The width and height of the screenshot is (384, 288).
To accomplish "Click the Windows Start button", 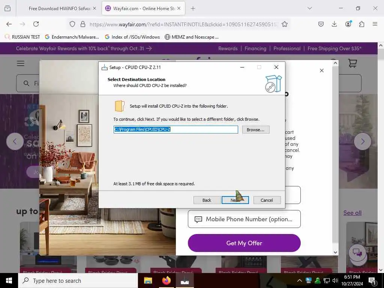I will pos(9,280).
